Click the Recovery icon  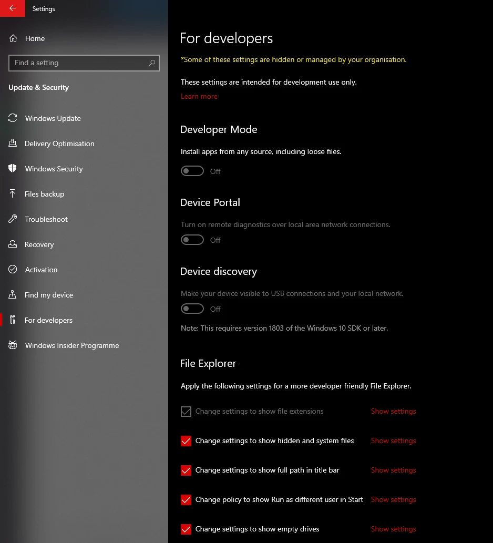pyautogui.click(x=13, y=244)
